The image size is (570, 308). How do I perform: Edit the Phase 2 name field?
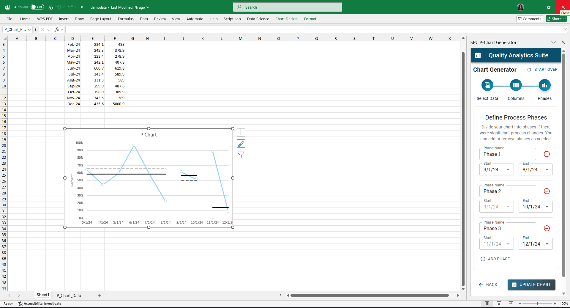click(508, 191)
